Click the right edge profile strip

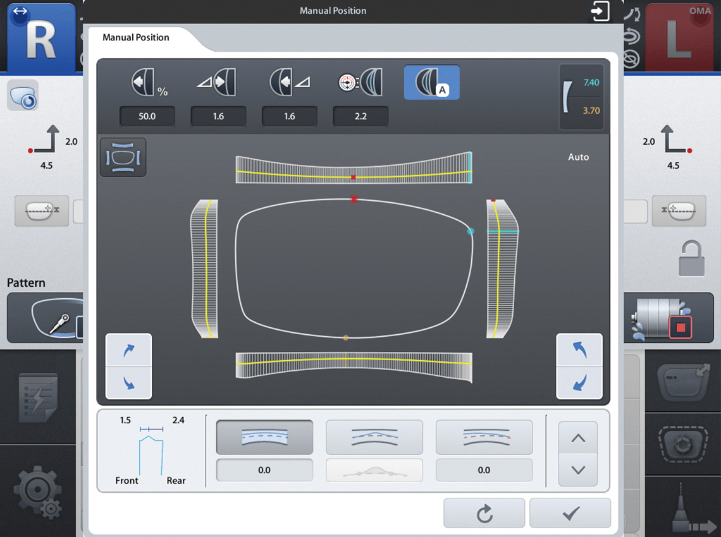503,268
